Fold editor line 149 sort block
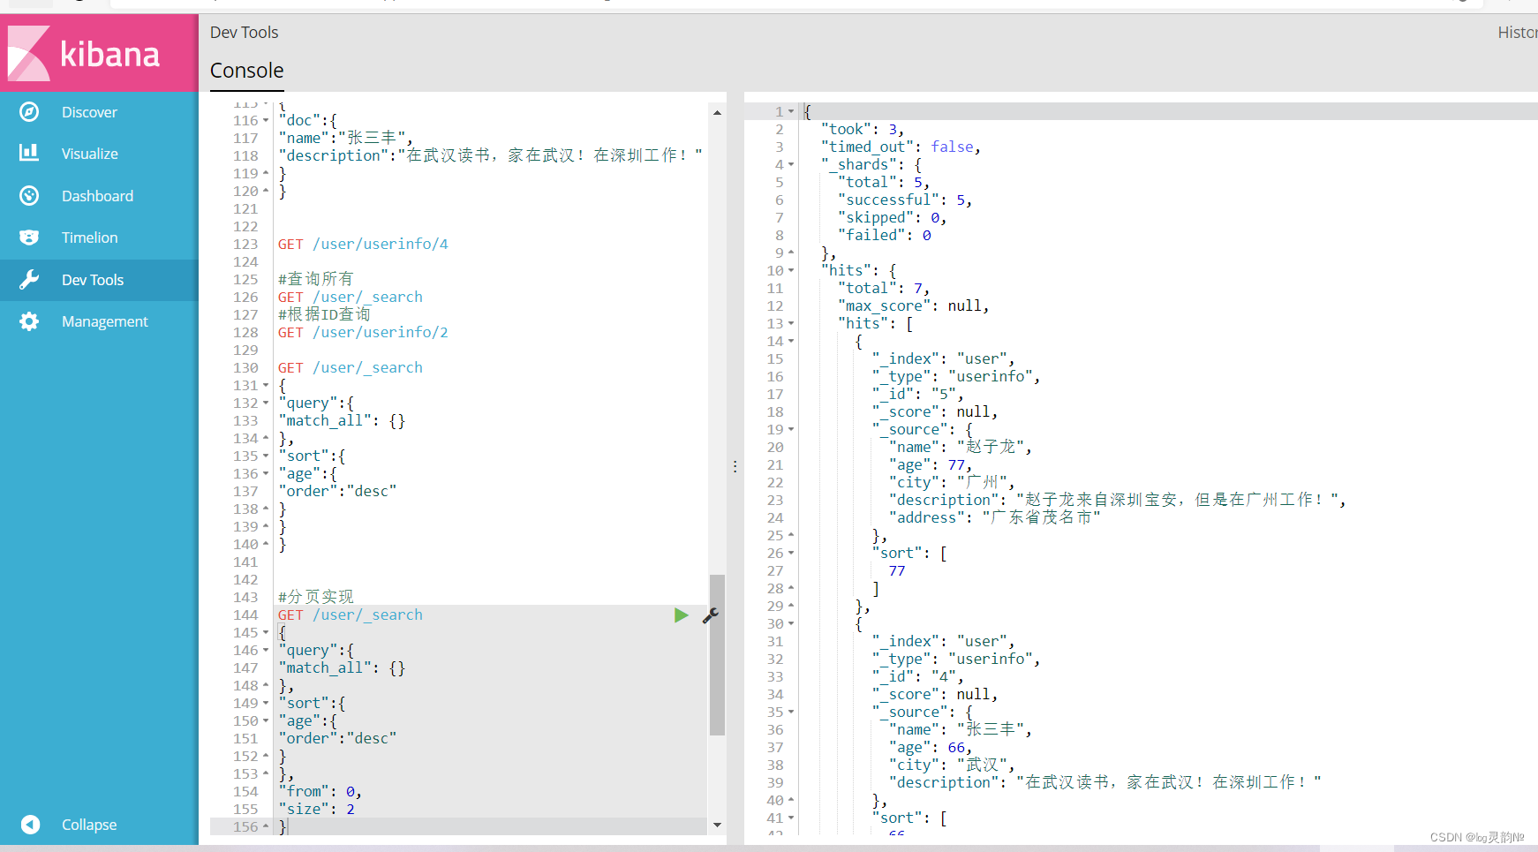The image size is (1538, 852). pyautogui.click(x=266, y=703)
